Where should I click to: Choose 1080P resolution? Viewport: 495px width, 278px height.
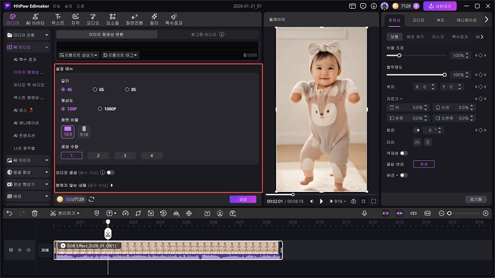(106, 109)
